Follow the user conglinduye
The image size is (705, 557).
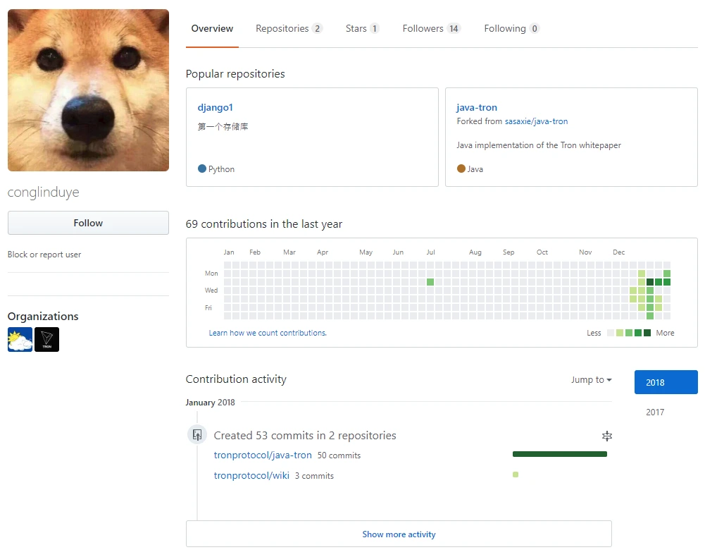88,223
